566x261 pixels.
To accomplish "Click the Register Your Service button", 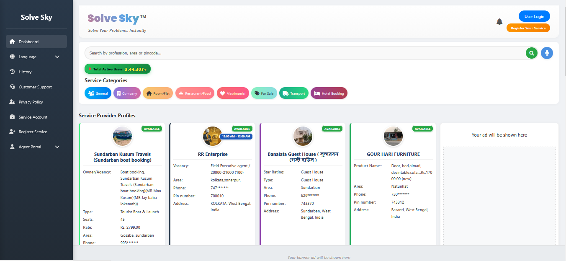I will point(528,28).
